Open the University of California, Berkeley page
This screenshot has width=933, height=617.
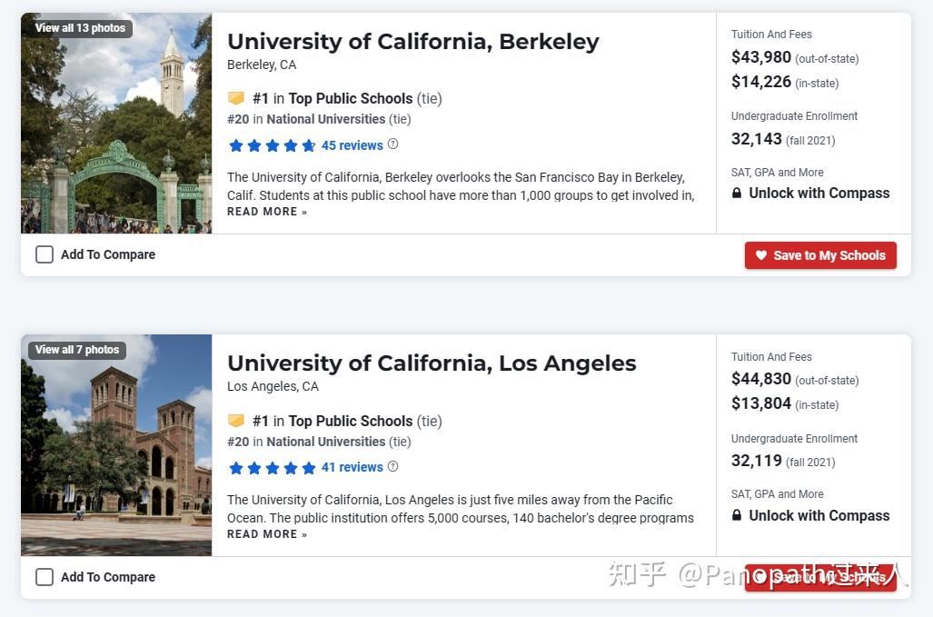[412, 41]
